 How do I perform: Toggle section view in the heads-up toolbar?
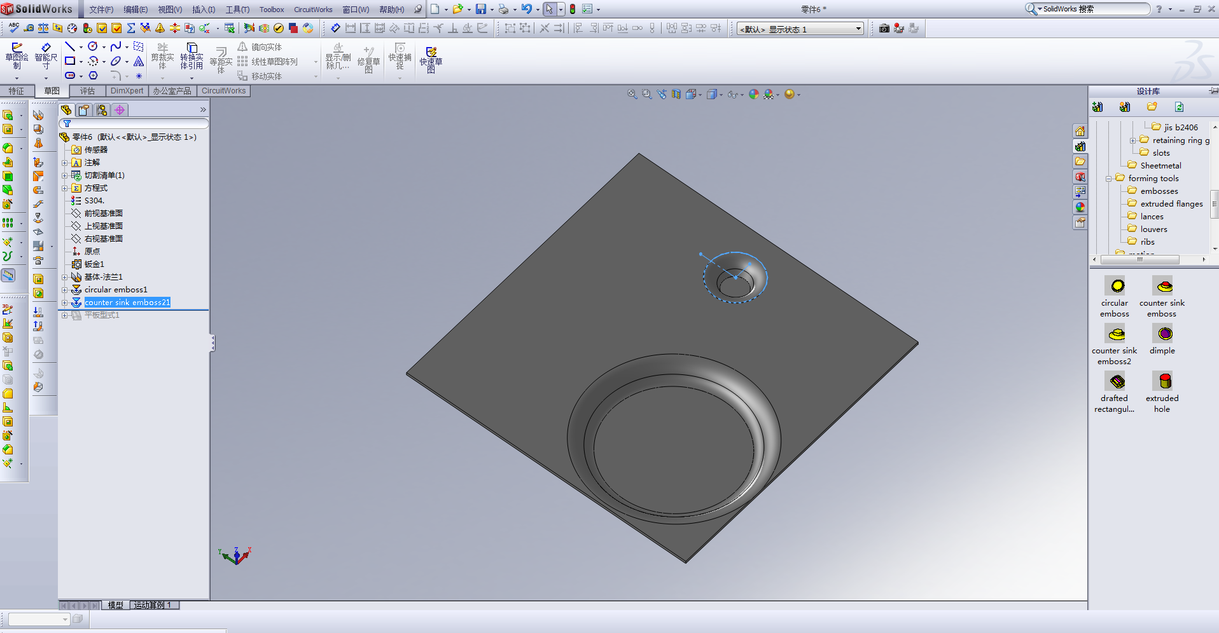[x=676, y=94]
